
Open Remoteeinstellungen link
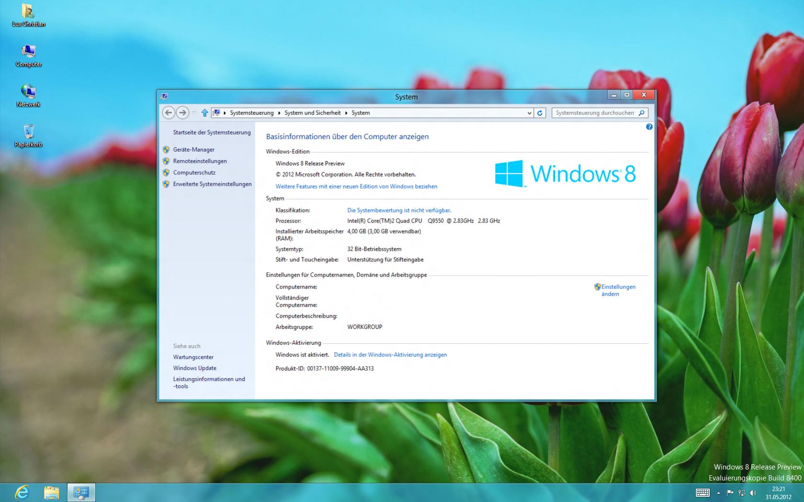(200, 161)
